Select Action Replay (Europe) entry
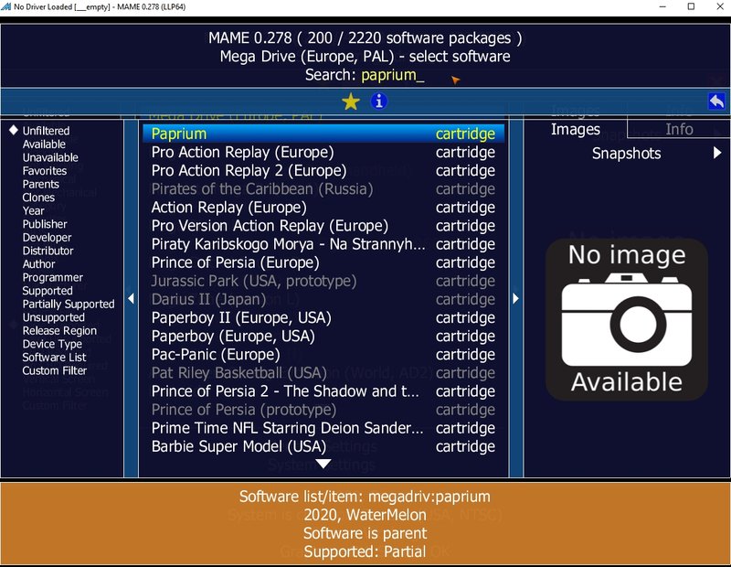Screen dimensions: 731x567 point(323,208)
